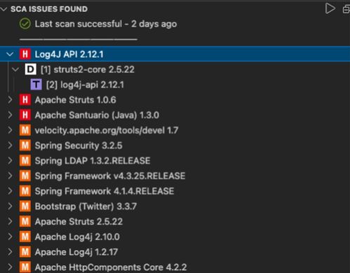The image size is (350, 273).
Task: Collapse the struts2-core 2.5.22 dependency node
Action: pos(15,69)
